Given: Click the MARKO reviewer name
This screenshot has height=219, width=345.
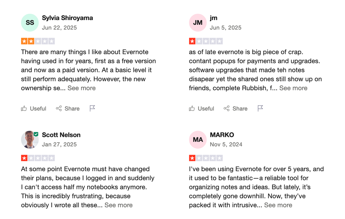Looking at the screenshot, I should pos(222,135).
